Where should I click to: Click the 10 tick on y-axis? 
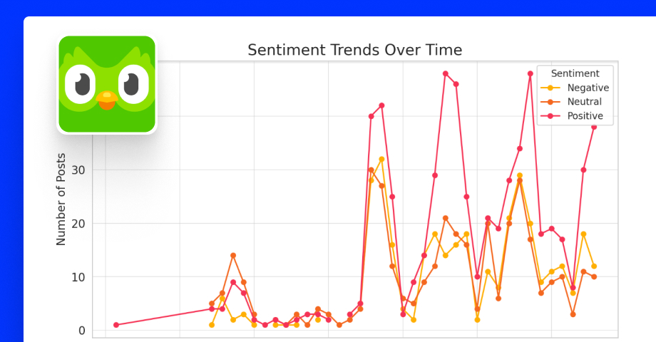(78, 277)
